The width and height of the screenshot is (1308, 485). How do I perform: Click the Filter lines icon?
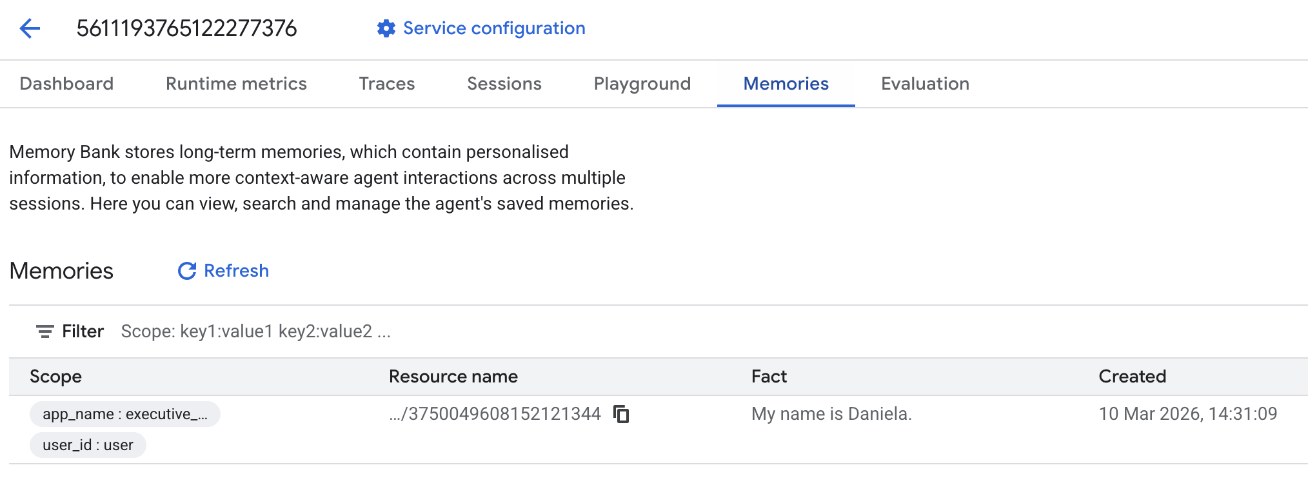45,332
